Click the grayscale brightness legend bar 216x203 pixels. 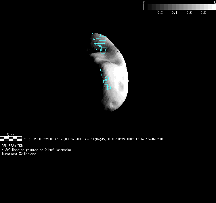(x=180, y=7)
